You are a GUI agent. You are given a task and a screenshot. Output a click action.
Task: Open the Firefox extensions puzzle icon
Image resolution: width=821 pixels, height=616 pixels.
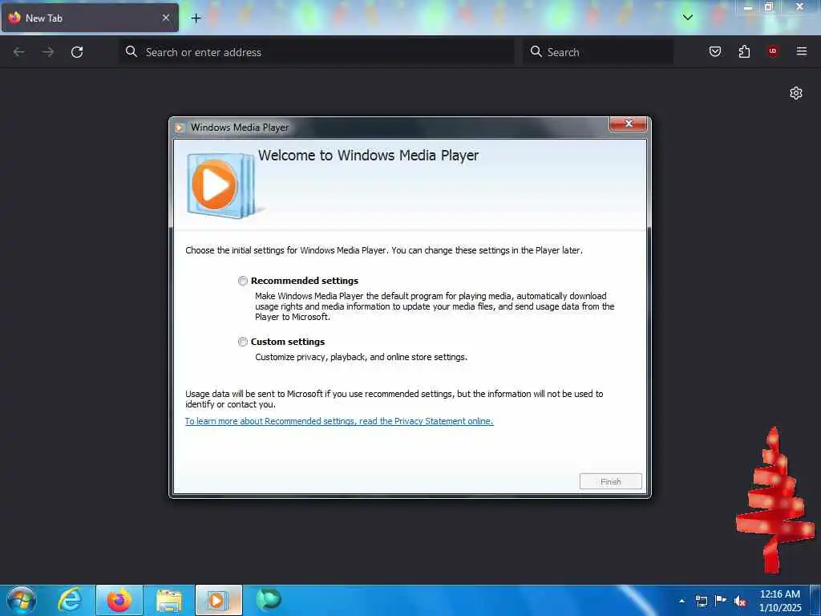(x=744, y=51)
